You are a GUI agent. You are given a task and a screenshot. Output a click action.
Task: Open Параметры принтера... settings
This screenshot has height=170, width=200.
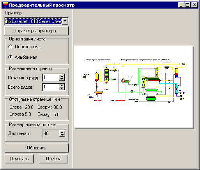click(36, 31)
